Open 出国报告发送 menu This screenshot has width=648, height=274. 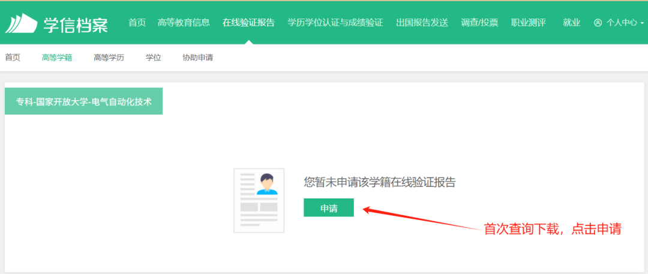click(422, 23)
